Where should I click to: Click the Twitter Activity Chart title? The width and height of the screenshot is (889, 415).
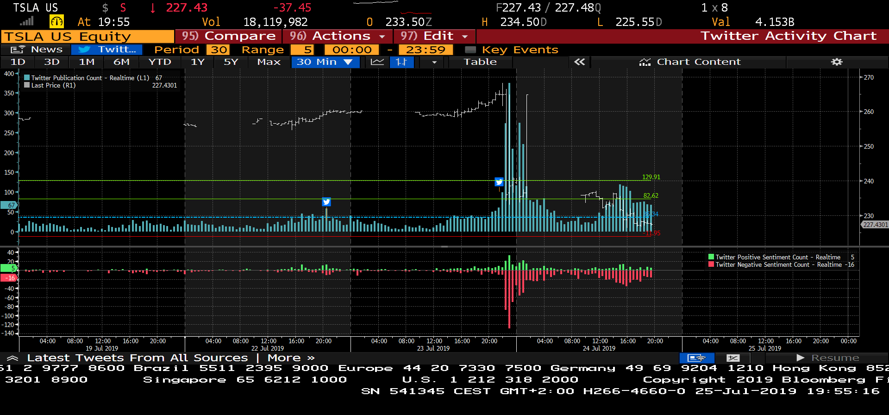coord(789,36)
